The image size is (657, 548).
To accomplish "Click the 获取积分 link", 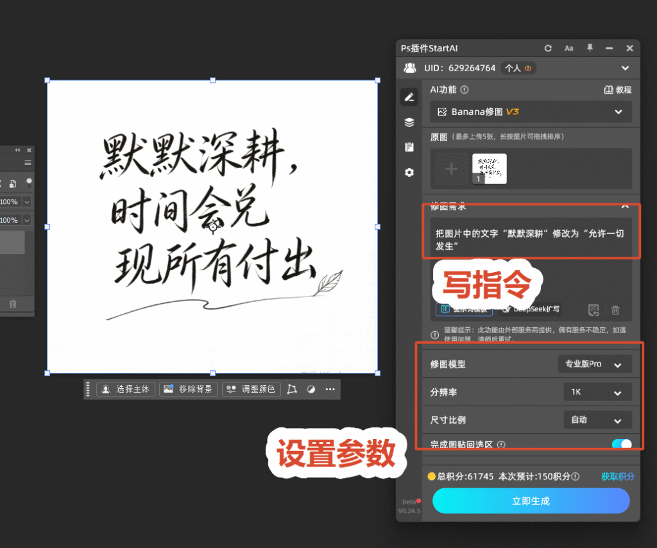I will (x=618, y=476).
